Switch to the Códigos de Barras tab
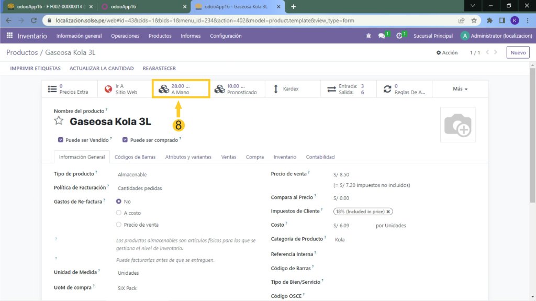 (x=135, y=157)
